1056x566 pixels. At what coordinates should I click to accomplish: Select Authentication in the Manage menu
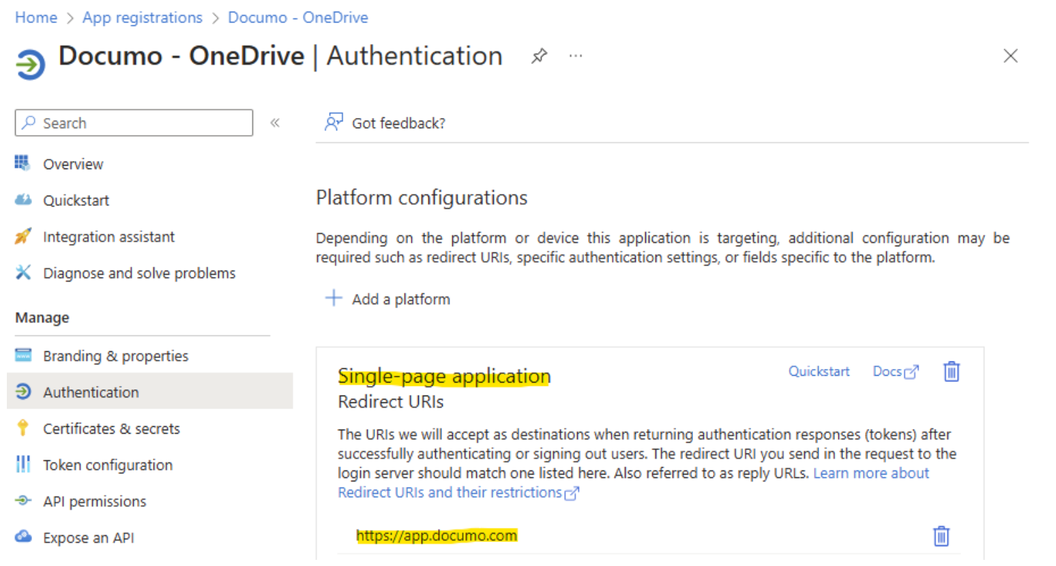[150, 391]
